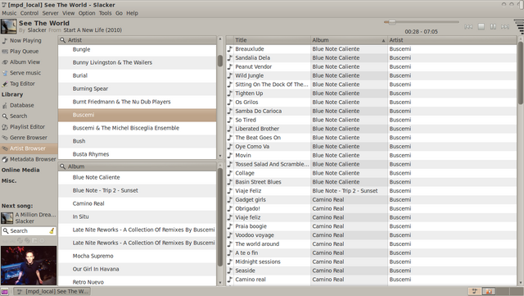Open the Tag Editor

click(x=22, y=84)
